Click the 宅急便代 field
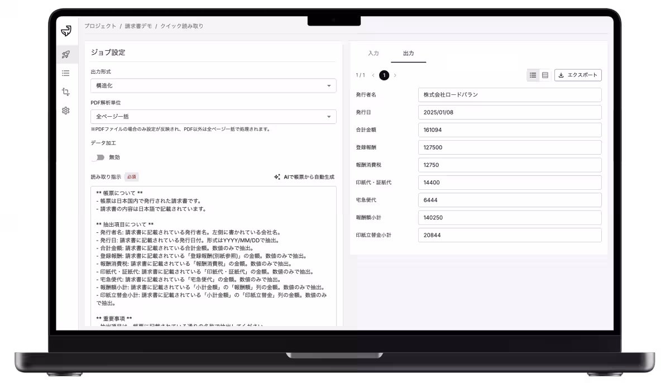The image size is (670, 383). click(510, 200)
